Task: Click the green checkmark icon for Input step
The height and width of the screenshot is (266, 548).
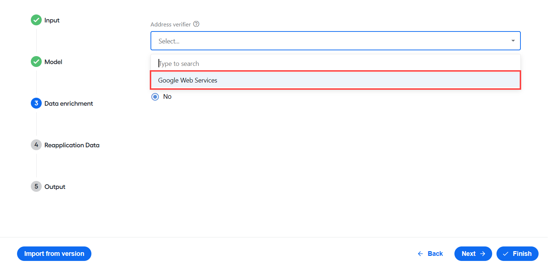Action: 36,20
